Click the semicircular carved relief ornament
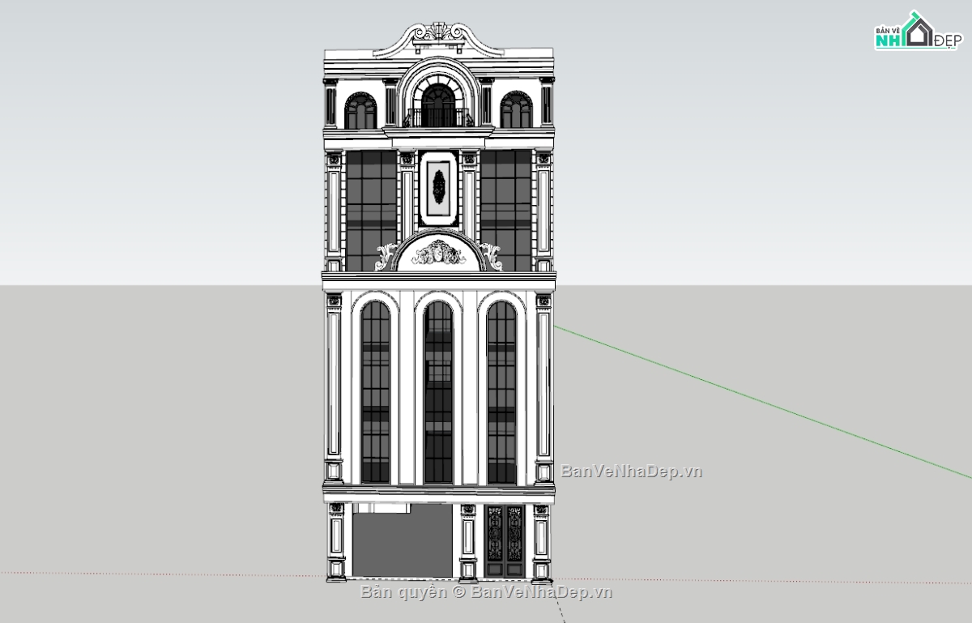This screenshot has height=623, width=972. point(438,253)
